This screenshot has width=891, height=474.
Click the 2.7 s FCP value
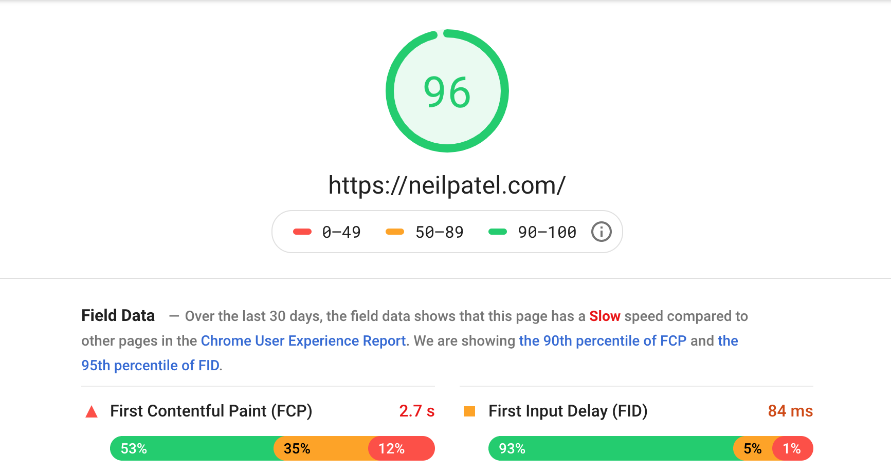coord(417,411)
